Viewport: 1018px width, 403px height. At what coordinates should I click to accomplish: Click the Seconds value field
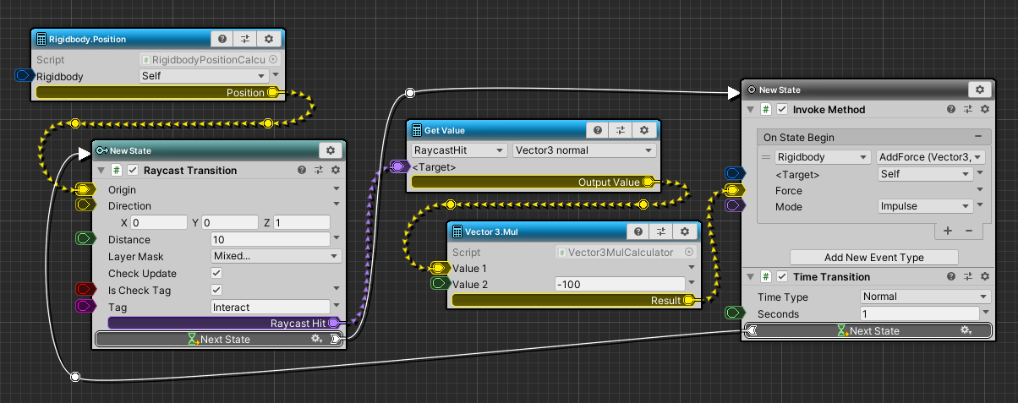point(919,313)
